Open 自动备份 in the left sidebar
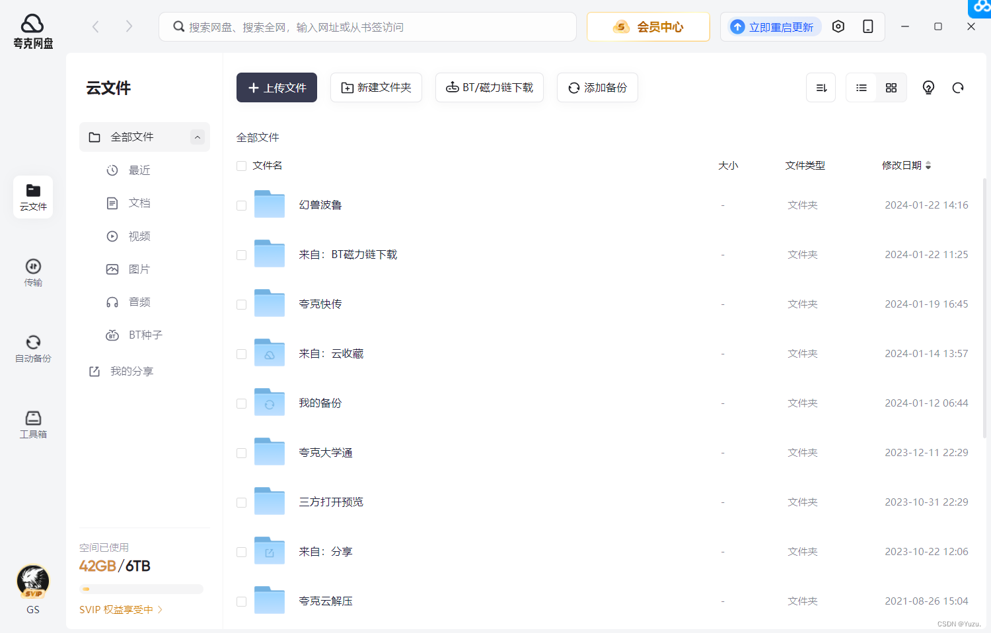991x633 pixels. [32, 349]
